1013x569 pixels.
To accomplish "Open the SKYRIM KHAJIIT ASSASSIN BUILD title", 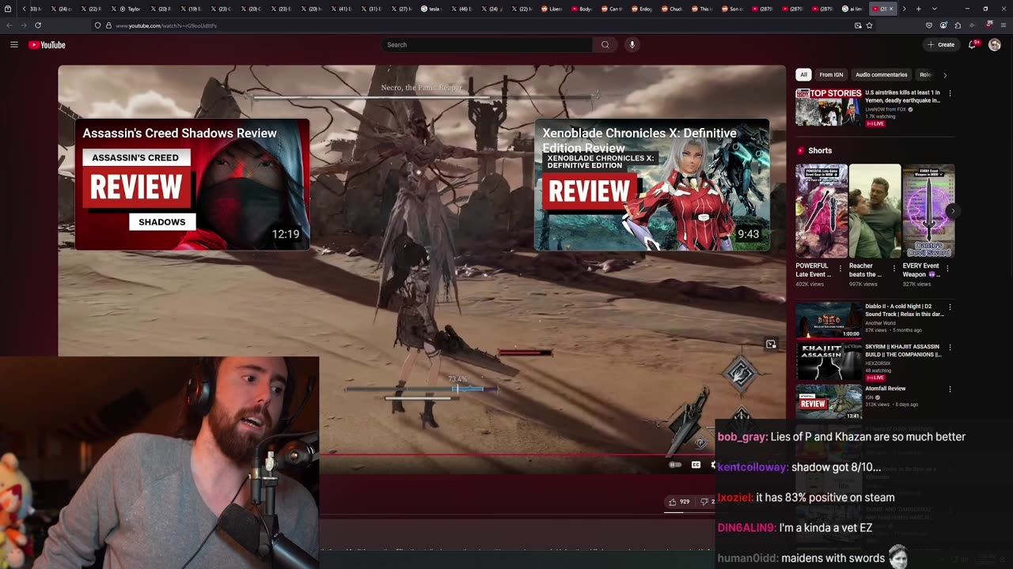I will [x=903, y=350].
